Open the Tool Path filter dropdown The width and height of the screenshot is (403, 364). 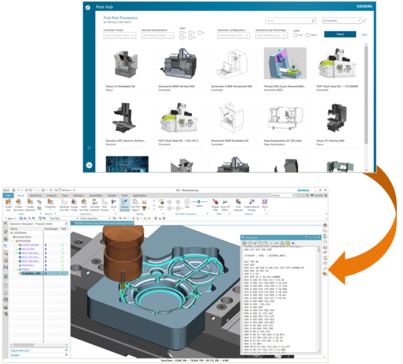tap(64, 218)
